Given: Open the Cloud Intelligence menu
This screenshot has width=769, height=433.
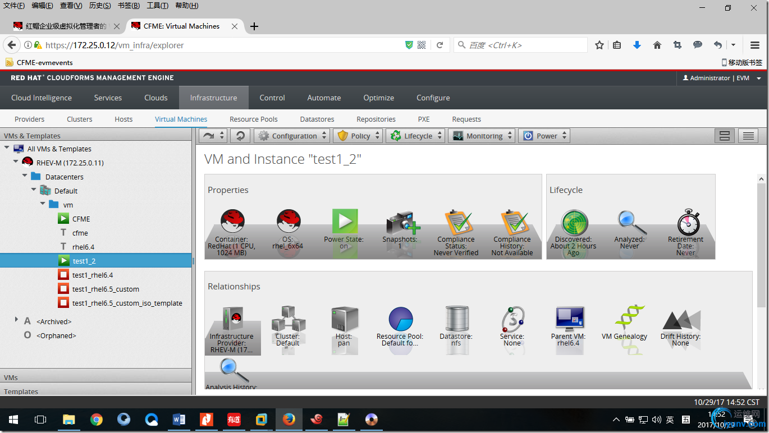Looking at the screenshot, I should pyautogui.click(x=42, y=98).
